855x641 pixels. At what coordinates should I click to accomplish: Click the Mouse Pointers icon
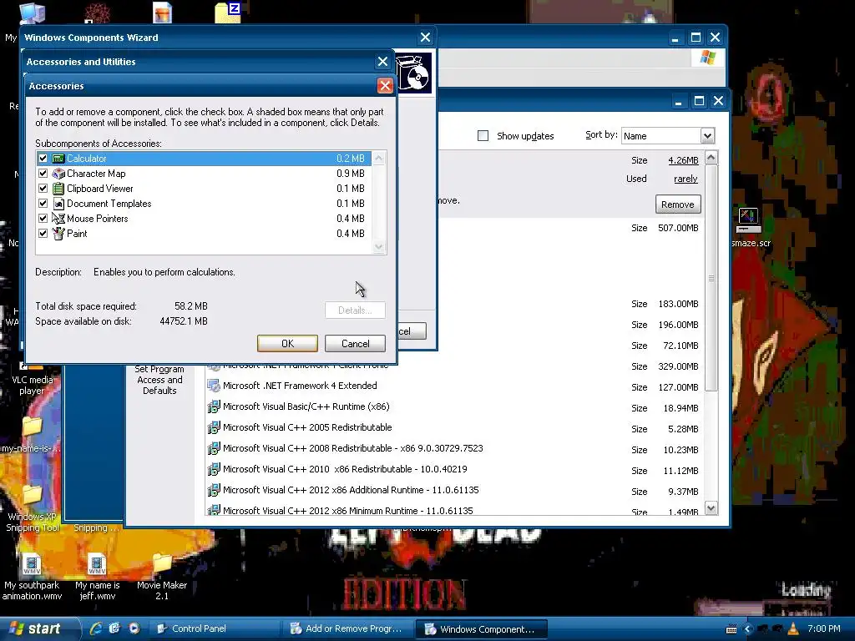pos(58,219)
